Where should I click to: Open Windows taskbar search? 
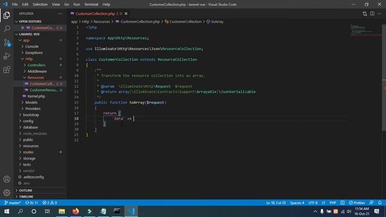click(21, 212)
